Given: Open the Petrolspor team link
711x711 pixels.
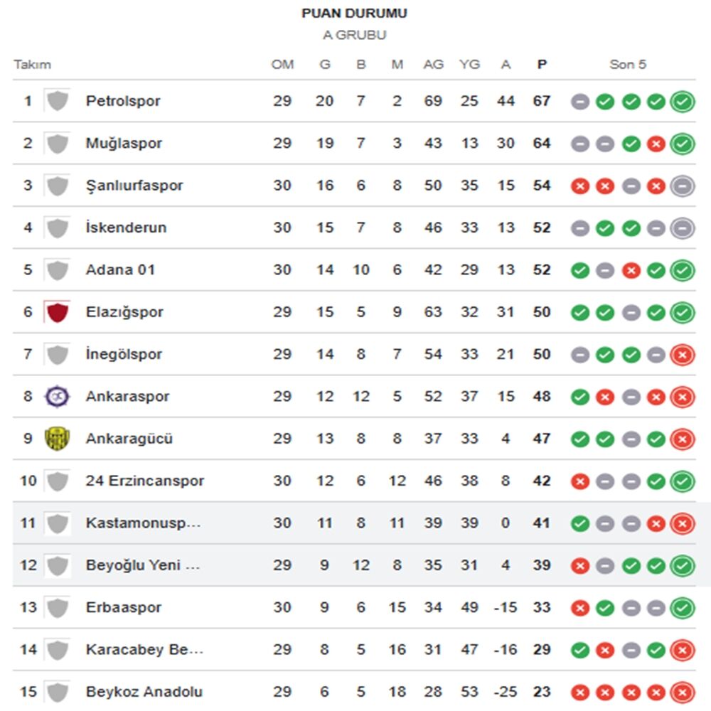Looking at the screenshot, I should [x=123, y=101].
